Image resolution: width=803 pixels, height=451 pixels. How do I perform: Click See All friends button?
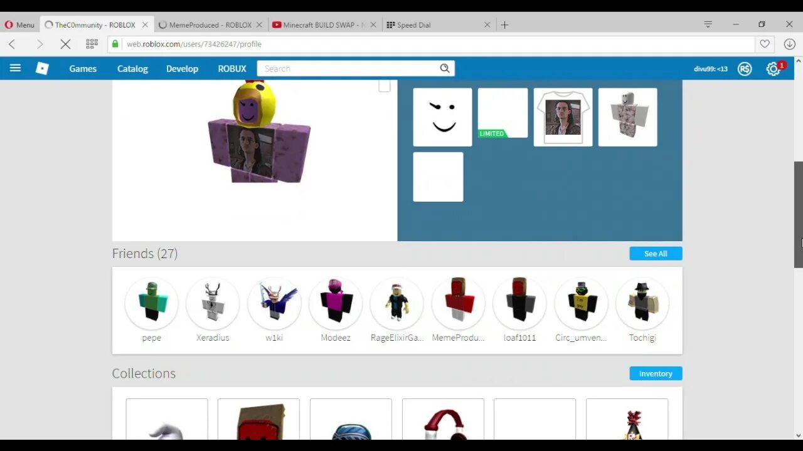pos(656,254)
